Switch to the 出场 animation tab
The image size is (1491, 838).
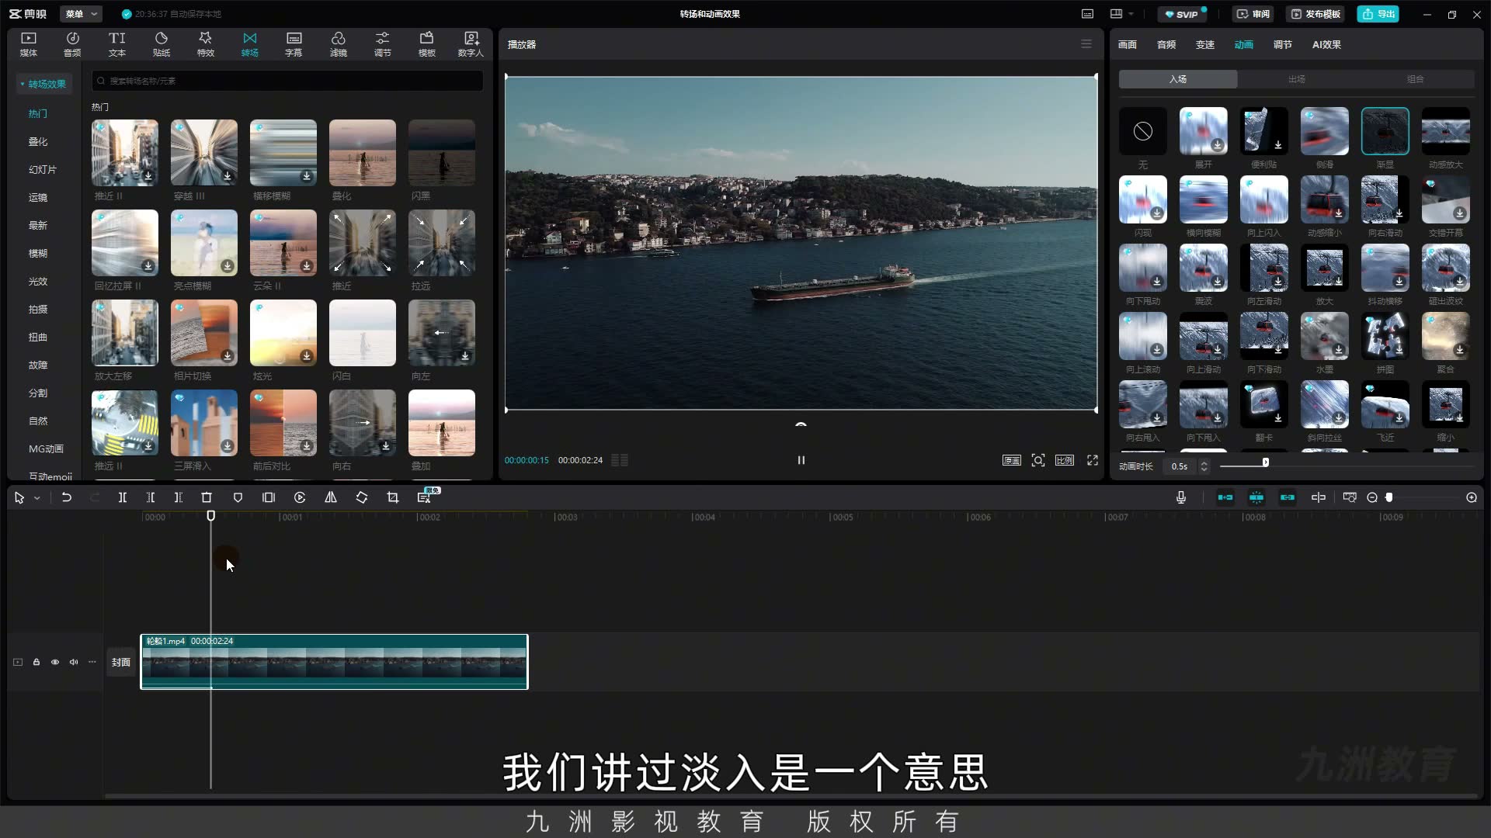pyautogui.click(x=1297, y=79)
